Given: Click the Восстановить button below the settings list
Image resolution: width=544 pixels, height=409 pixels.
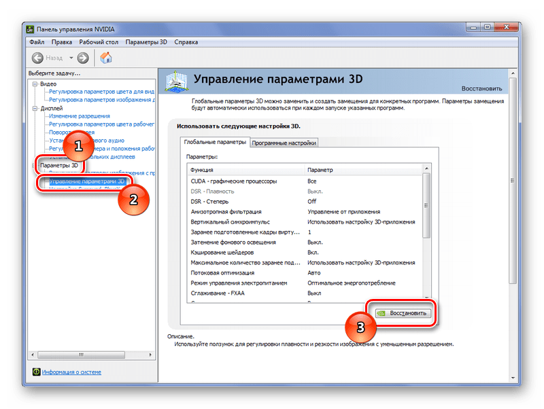Looking at the screenshot, I should click(x=403, y=313).
